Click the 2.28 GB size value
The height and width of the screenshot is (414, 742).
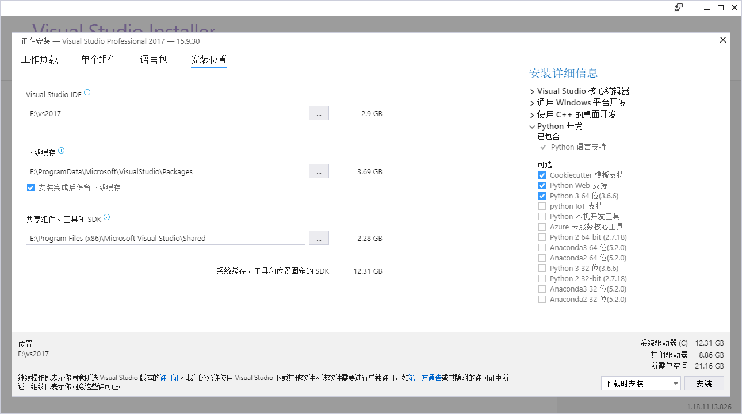(x=370, y=239)
